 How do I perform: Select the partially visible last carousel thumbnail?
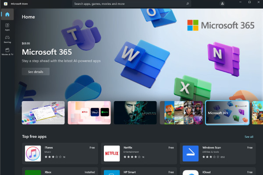click(x=257, y=113)
